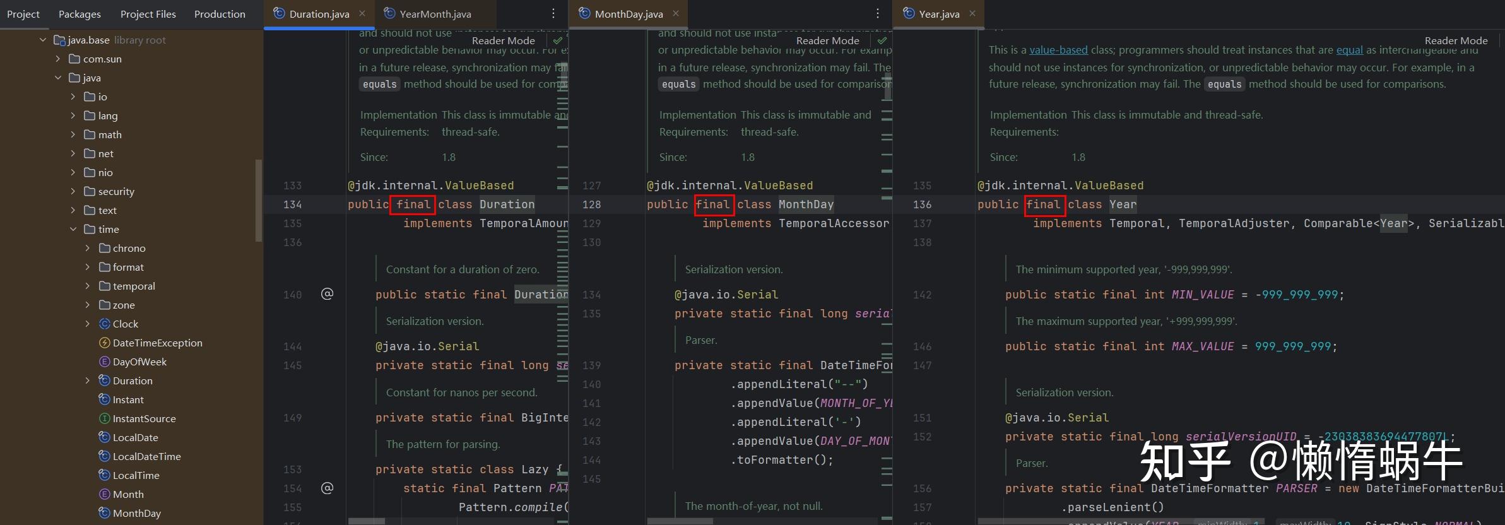Switch to the YearMonth.java tab
Viewport: 1505px width, 525px height.
pos(435,14)
